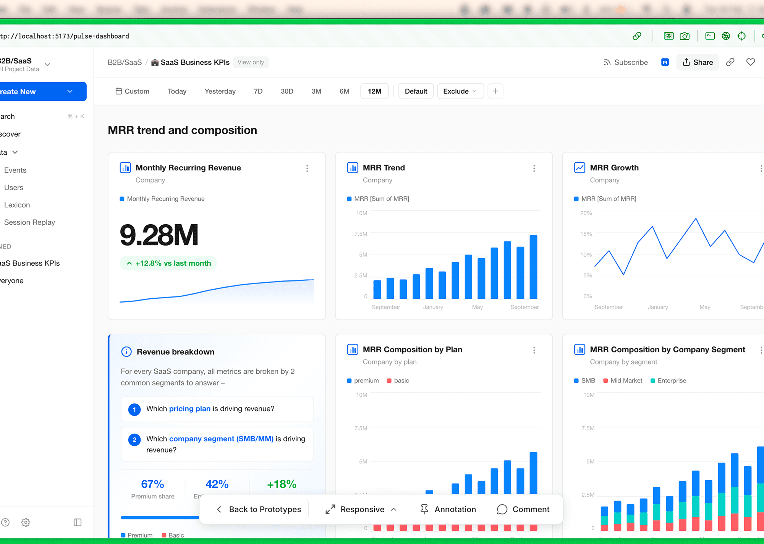Open the three-dot menu on the MRR Trend card

click(x=534, y=168)
